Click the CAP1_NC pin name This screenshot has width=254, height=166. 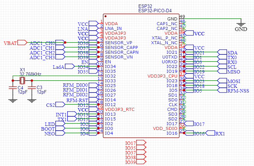click(x=167, y=24)
